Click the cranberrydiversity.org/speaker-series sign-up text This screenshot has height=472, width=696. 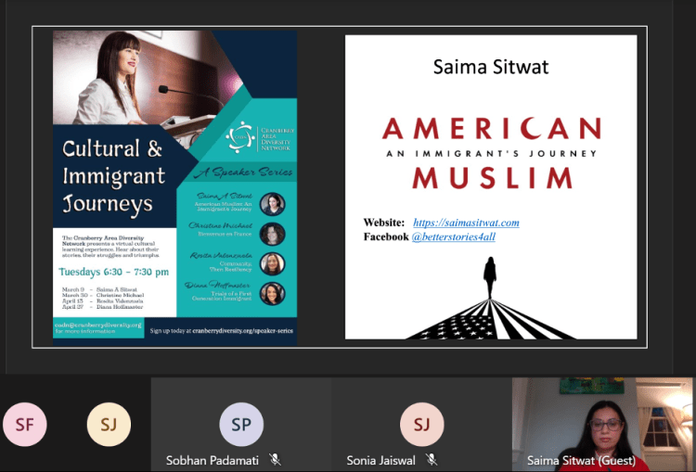coord(243,330)
